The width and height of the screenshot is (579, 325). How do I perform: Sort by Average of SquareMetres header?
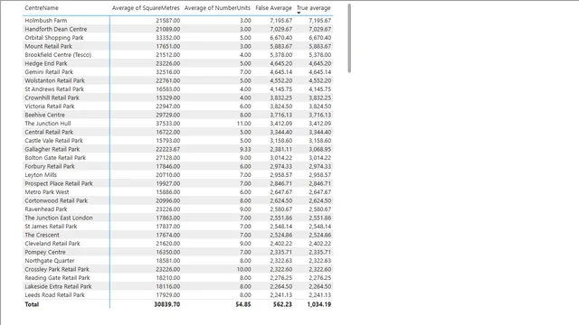pos(146,8)
